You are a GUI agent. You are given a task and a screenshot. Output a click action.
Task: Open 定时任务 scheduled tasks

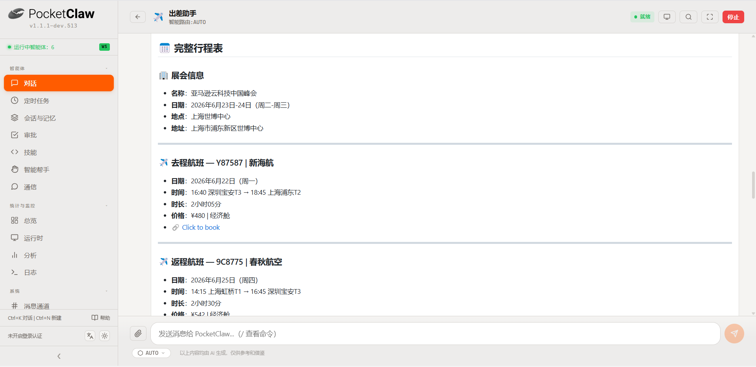[59, 101]
